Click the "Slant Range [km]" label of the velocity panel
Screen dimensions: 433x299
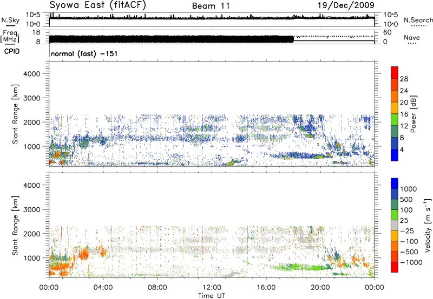click(15, 226)
